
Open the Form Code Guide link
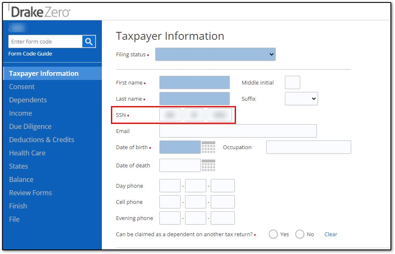[x=30, y=53]
